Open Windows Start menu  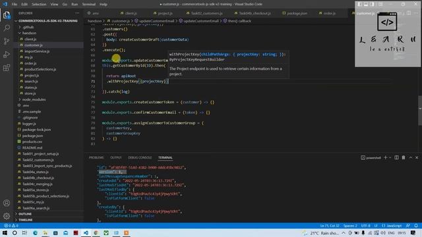tap(5, 232)
